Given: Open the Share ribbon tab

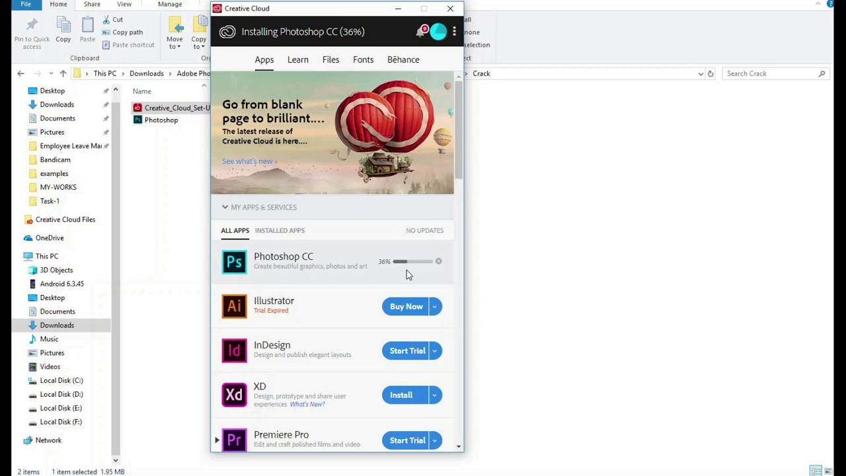Looking at the screenshot, I should (92, 4).
